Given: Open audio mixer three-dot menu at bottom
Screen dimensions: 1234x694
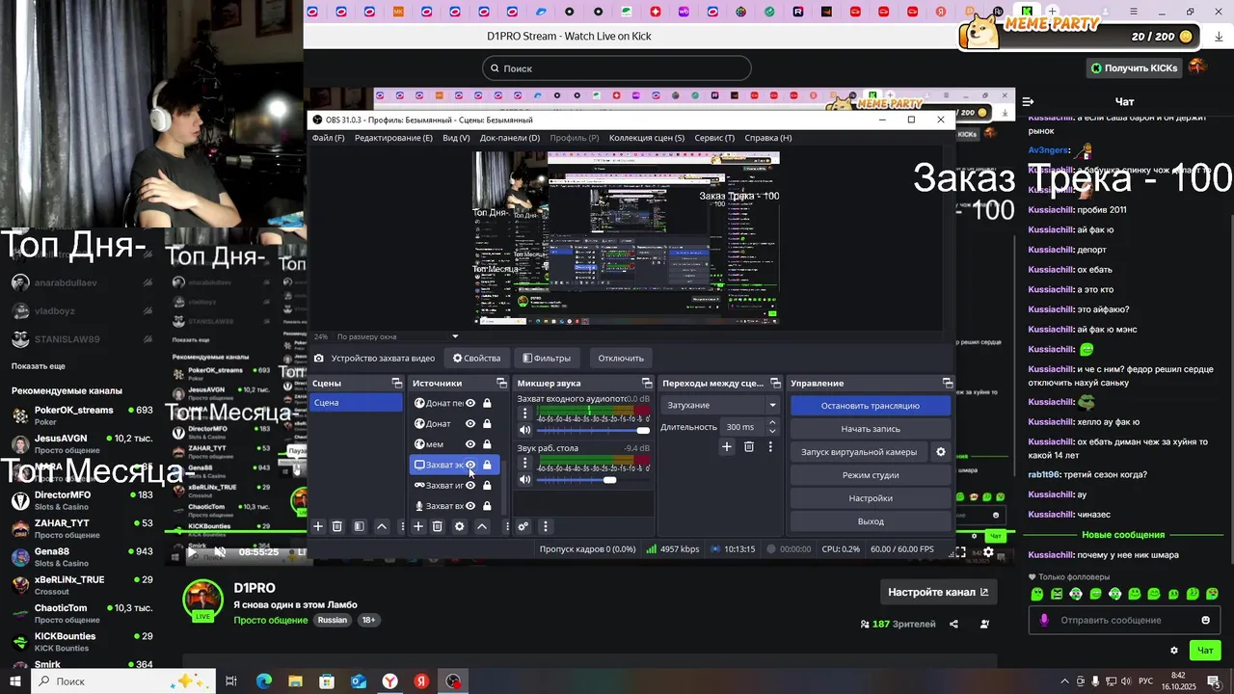Looking at the screenshot, I should click(545, 526).
